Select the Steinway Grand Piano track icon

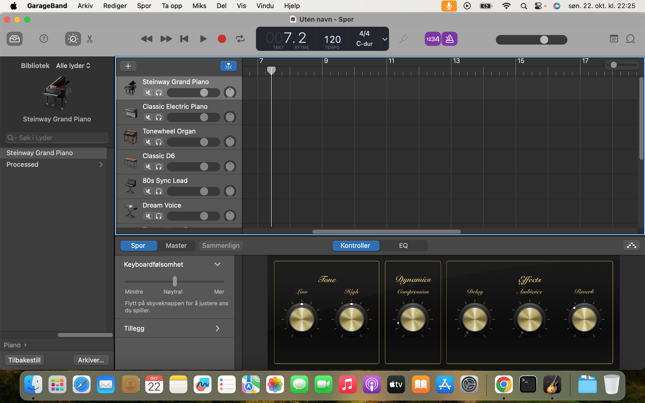pos(130,88)
